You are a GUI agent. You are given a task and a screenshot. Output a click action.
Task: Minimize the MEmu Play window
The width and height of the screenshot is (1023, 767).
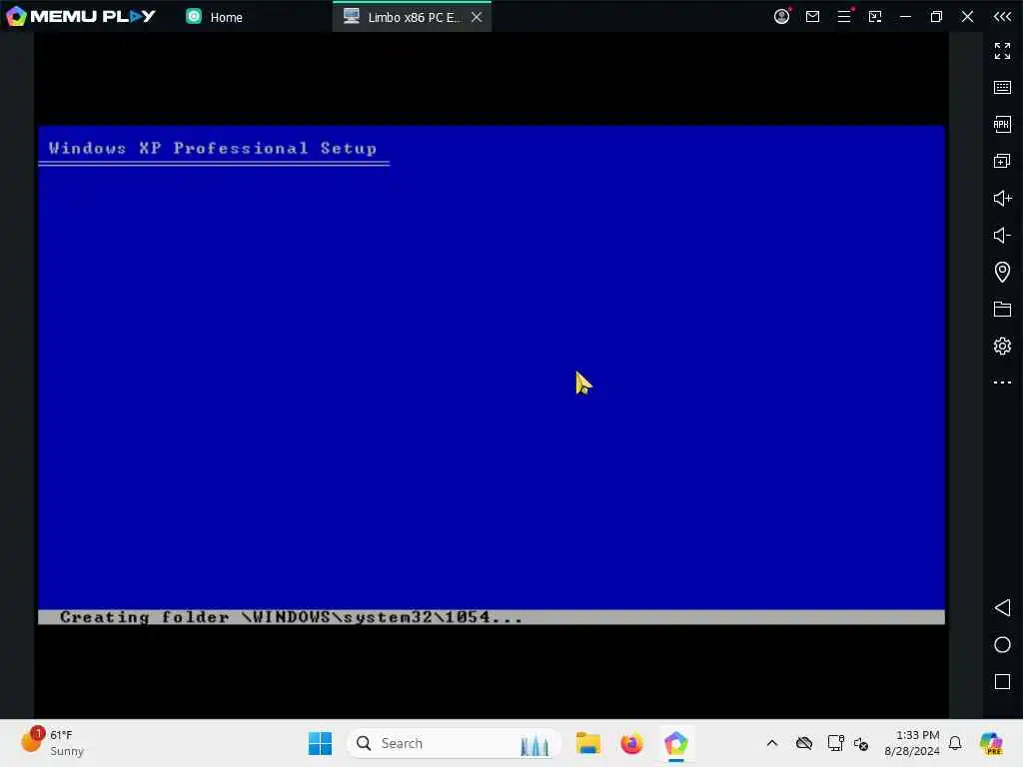tap(905, 16)
